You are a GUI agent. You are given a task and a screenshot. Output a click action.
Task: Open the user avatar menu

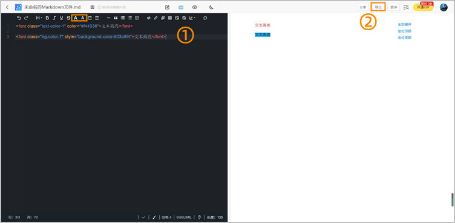pos(444,7)
